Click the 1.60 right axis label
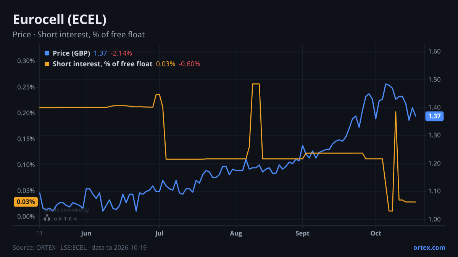The width and height of the screenshot is (458, 257). click(x=435, y=51)
